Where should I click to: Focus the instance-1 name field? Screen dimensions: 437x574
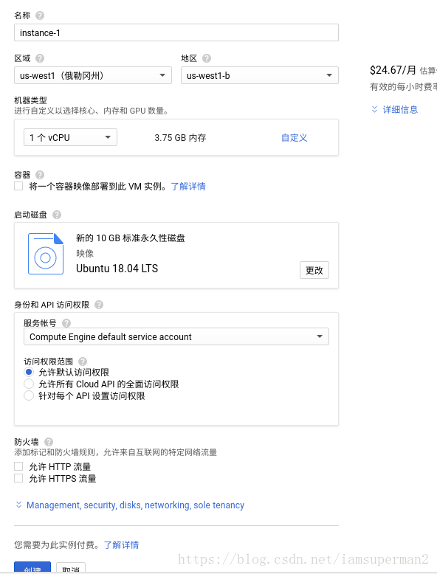[x=176, y=32]
